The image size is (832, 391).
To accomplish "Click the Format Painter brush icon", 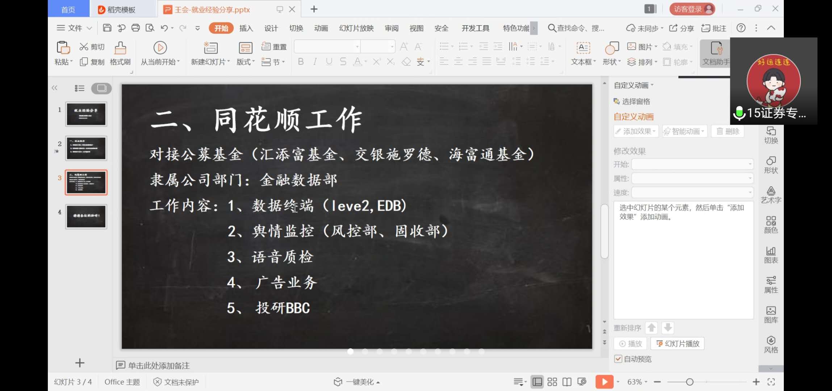I will tap(120, 48).
